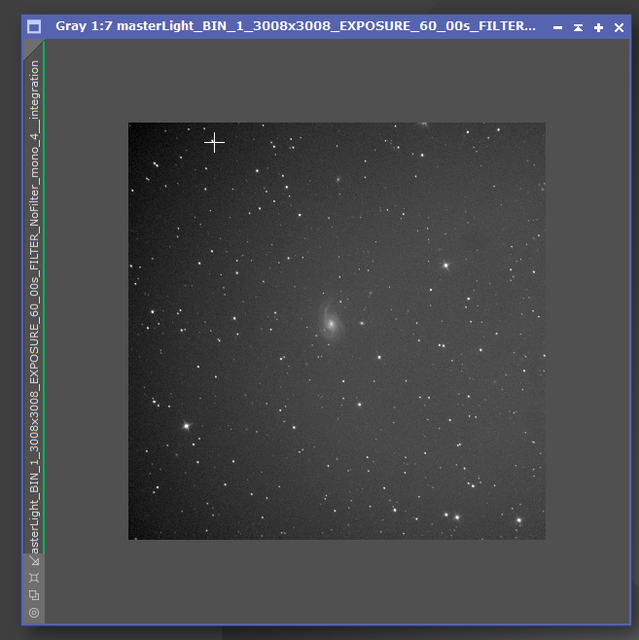
Task: Click the bright star in the upper-right of image
Action: pos(445,265)
